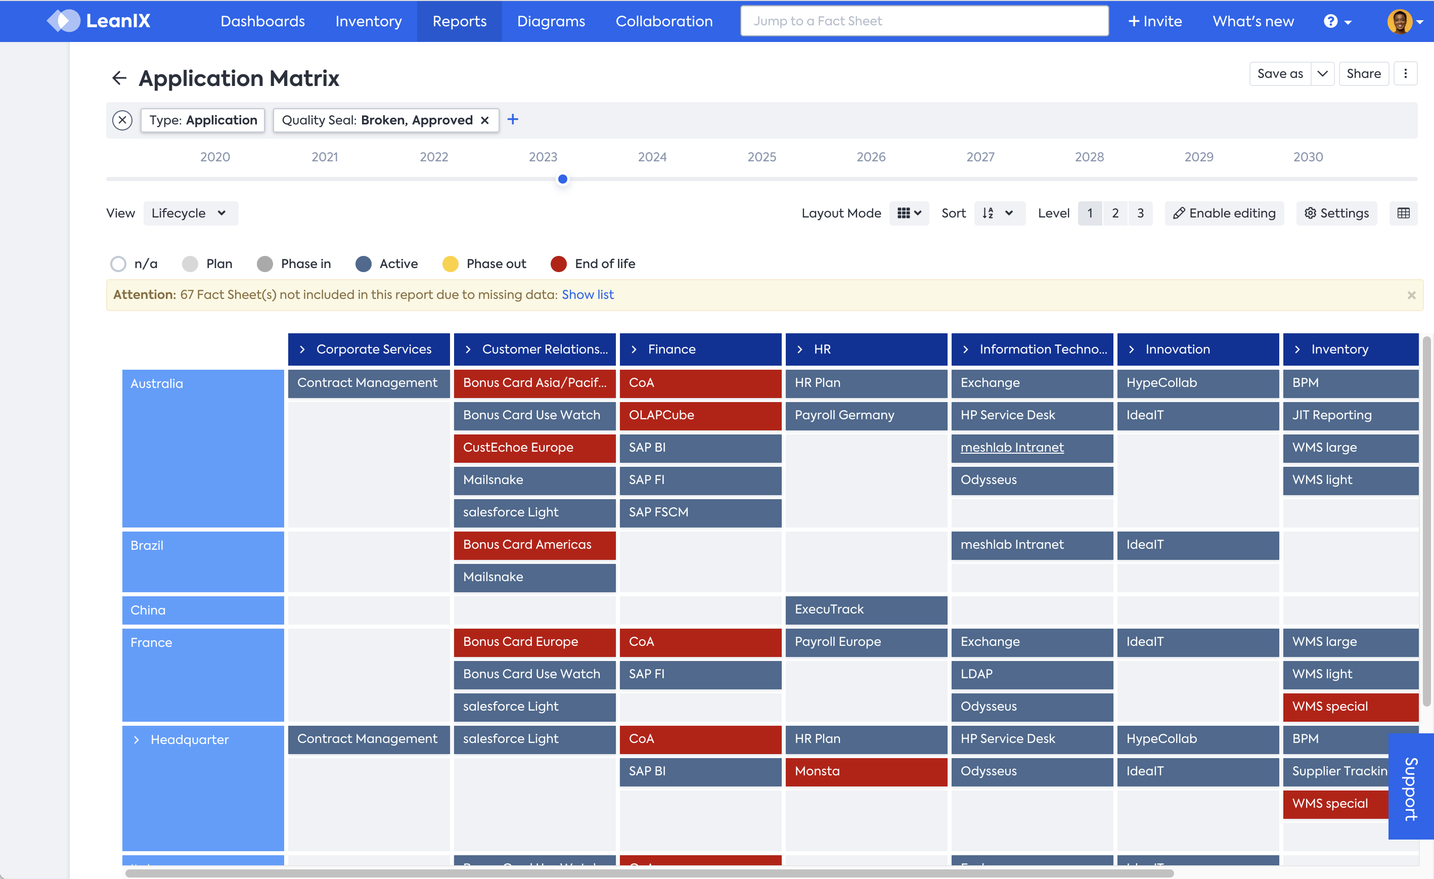
Task: Open the Dashboards menu
Action: [x=262, y=22]
